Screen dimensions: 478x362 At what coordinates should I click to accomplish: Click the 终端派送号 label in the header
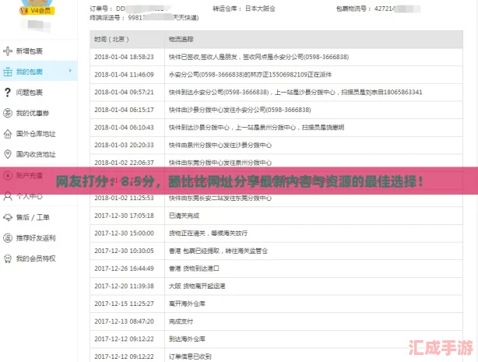[x=107, y=18]
